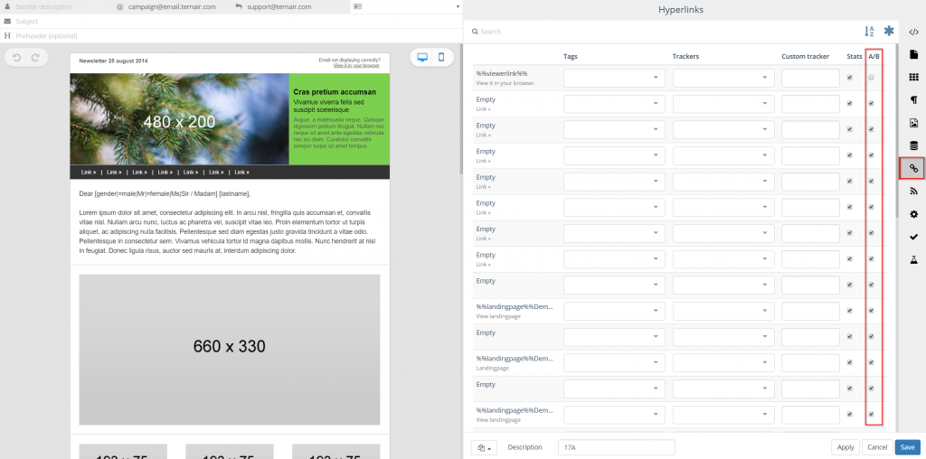
Task: Open Tags dropdown for %%viewerlink%% row
Action: point(614,78)
